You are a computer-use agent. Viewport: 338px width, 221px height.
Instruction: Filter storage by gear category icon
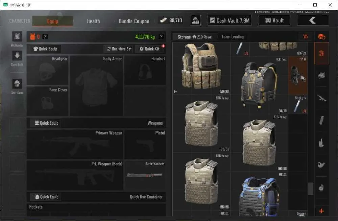pyautogui.click(x=321, y=76)
